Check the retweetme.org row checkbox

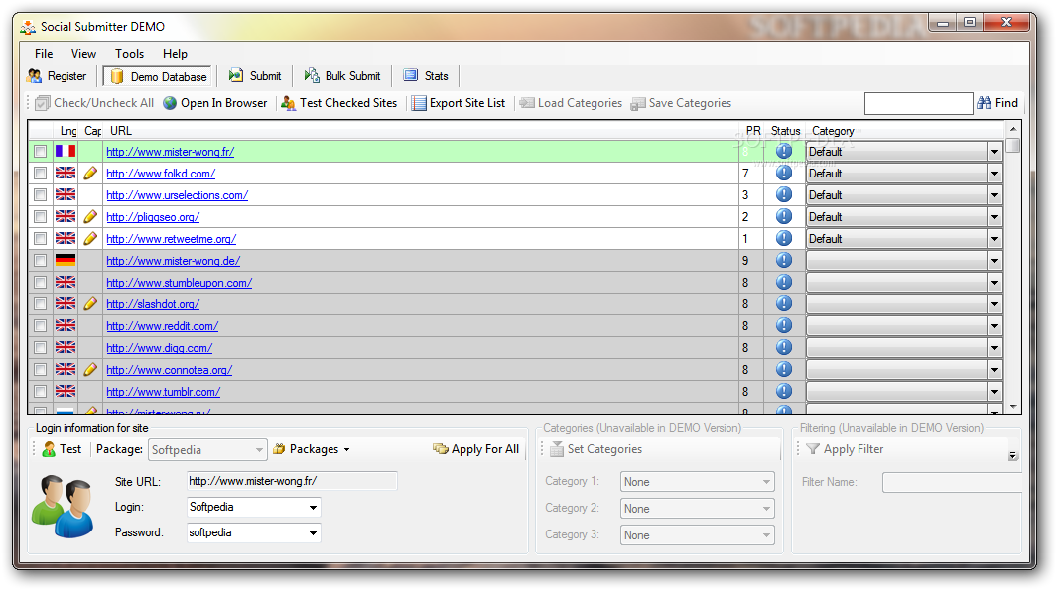click(41, 238)
